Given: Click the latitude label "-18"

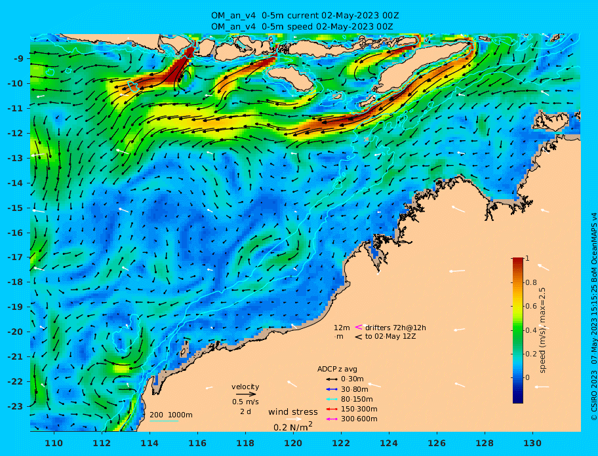Looking at the screenshot, I should (x=15, y=282).
